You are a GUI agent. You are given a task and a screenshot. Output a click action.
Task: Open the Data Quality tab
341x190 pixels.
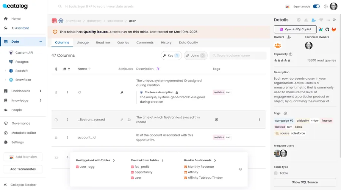point(188,43)
